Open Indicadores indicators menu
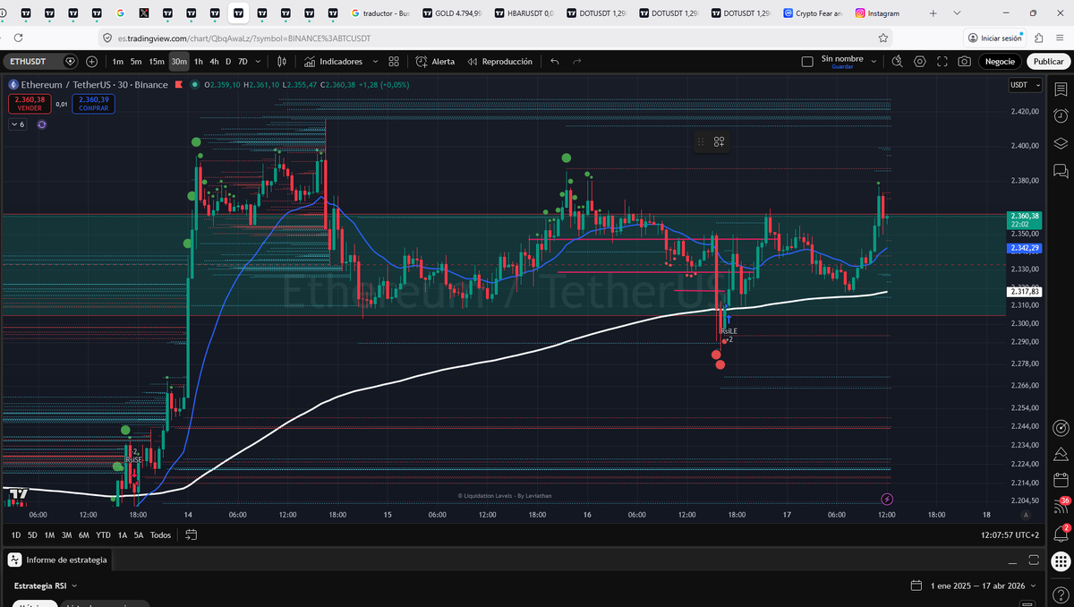This screenshot has width=1074, height=607. click(x=333, y=62)
